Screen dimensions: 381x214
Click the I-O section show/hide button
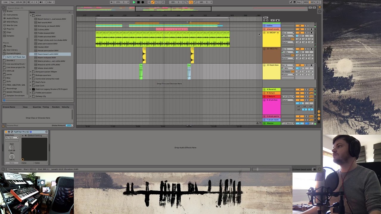tap(319, 111)
